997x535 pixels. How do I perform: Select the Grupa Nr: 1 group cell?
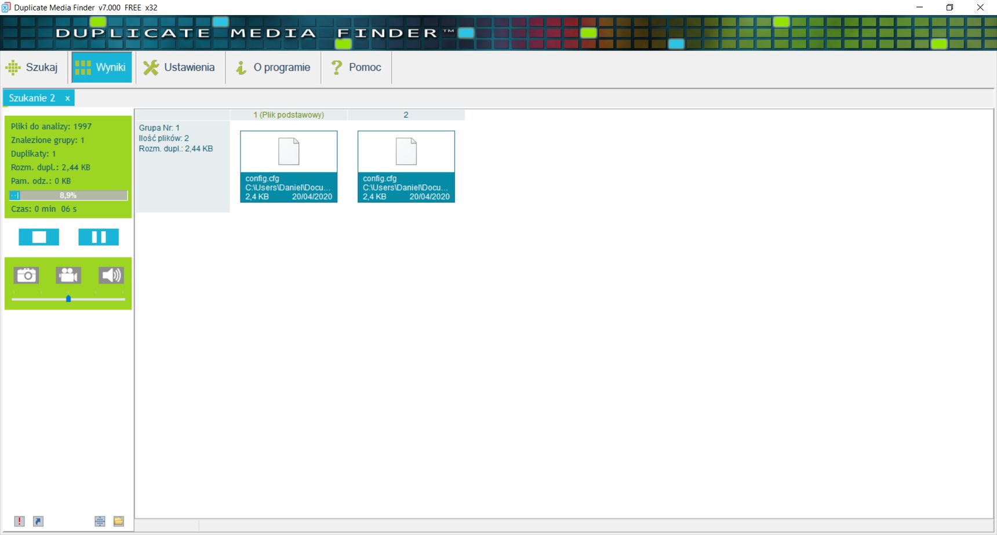[183, 166]
